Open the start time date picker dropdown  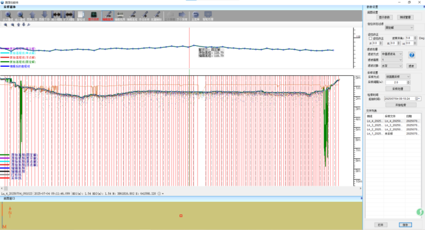[x=419, y=99]
